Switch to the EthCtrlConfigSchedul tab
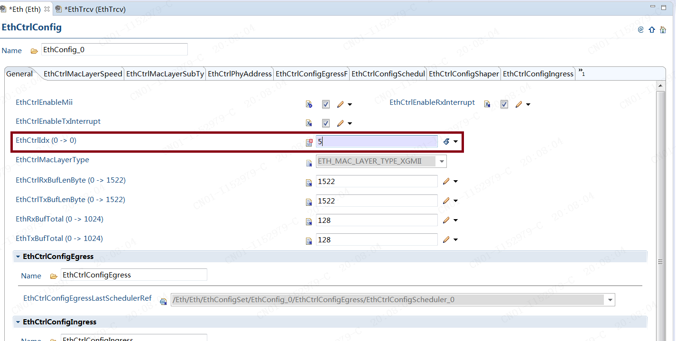This screenshot has width=676, height=341. pyautogui.click(x=388, y=74)
